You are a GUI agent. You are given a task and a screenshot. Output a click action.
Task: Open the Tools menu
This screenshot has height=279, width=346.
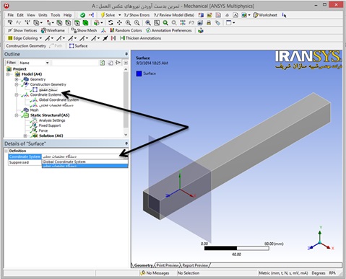pyautogui.click(x=55, y=15)
